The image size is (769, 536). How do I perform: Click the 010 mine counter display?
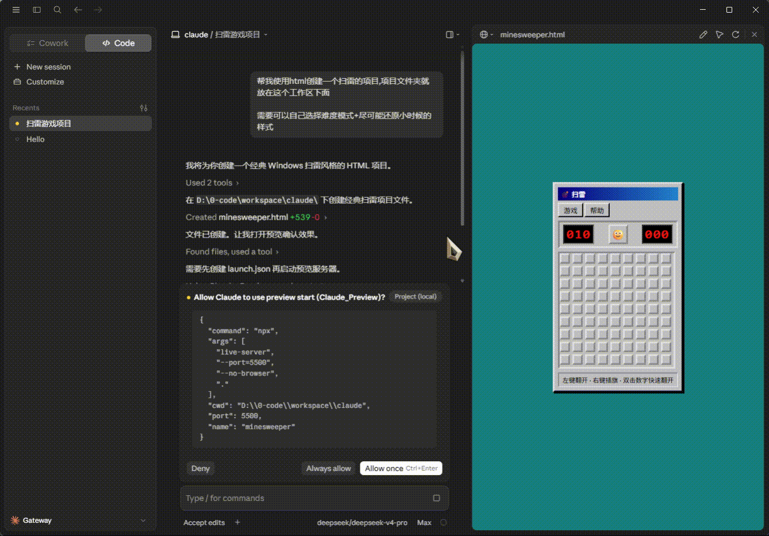[578, 235]
